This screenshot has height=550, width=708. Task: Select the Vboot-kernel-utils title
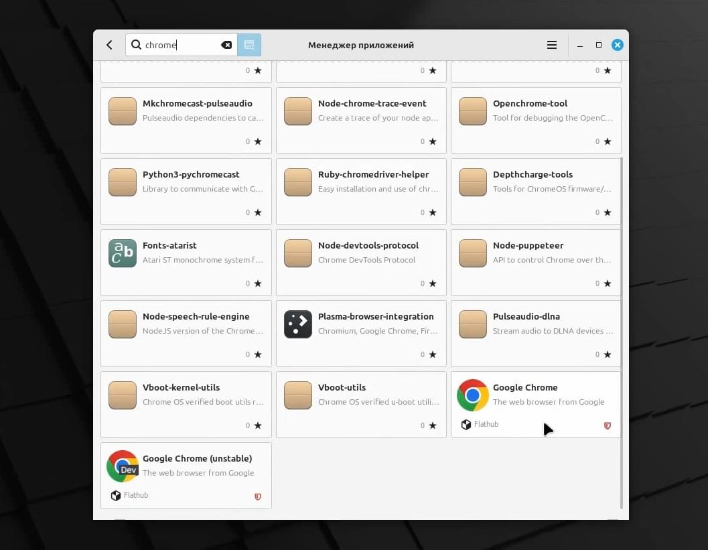click(181, 387)
